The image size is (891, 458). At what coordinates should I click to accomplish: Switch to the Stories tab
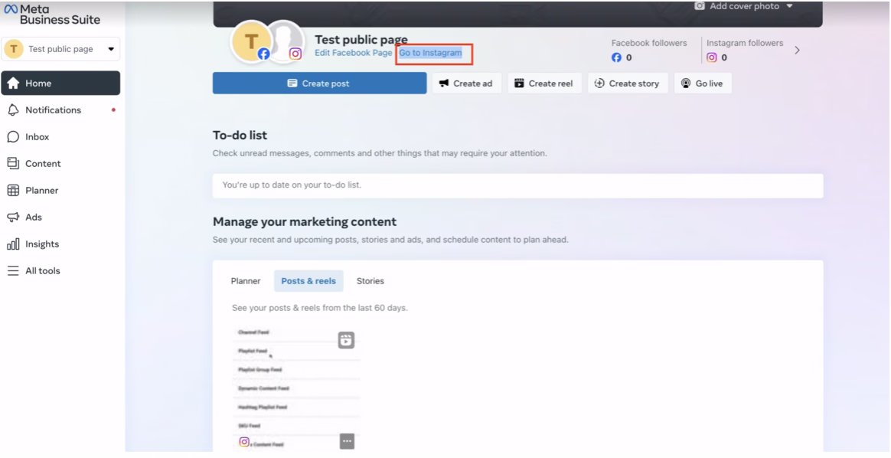click(x=370, y=281)
